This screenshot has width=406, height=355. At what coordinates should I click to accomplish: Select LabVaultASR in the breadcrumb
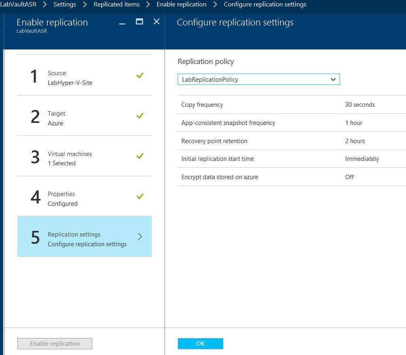[19, 4]
